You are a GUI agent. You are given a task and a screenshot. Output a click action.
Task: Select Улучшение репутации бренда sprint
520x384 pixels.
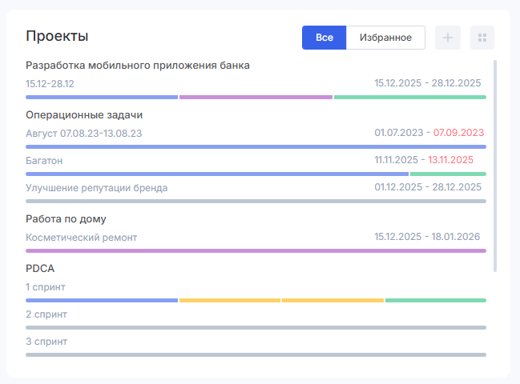(x=96, y=188)
